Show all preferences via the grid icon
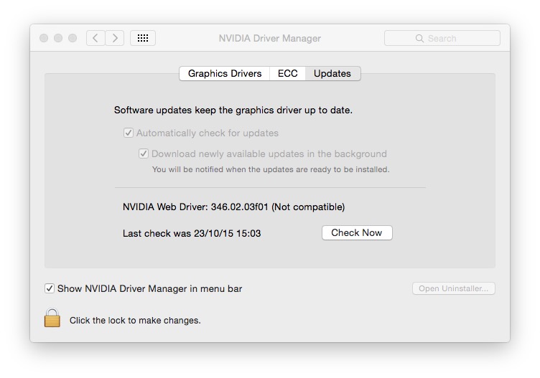The width and height of the screenshot is (540, 378). coord(143,38)
